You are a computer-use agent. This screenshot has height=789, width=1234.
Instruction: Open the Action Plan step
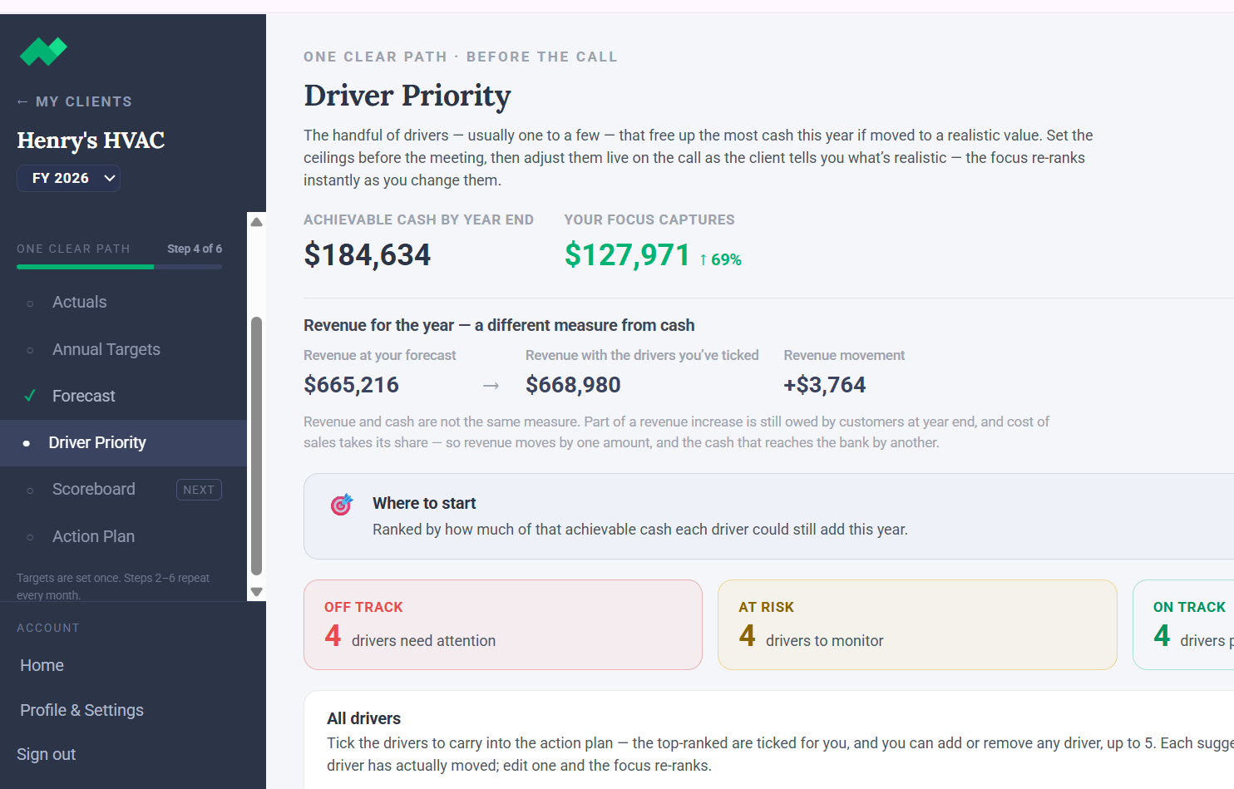(x=123, y=536)
